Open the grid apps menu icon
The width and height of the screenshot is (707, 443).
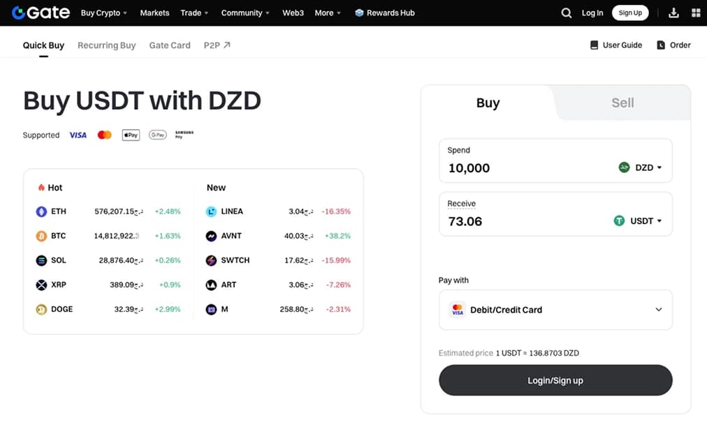(696, 13)
